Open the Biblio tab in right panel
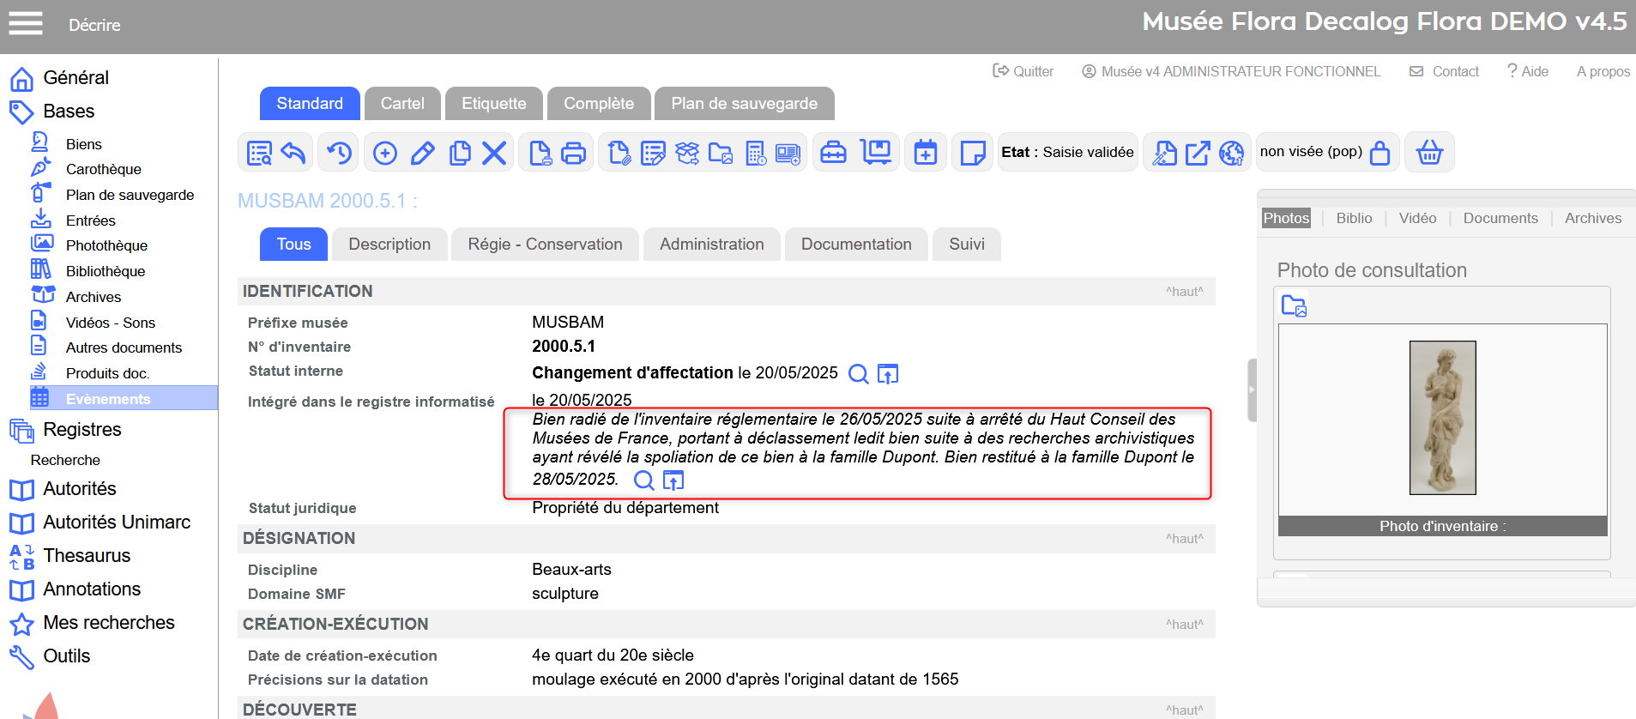Image resolution: width=1636 pixels, height=719 pixels. pyautogui.click(x=1354, y=218)
